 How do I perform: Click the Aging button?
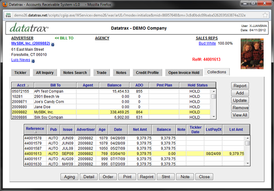[69, 177]
